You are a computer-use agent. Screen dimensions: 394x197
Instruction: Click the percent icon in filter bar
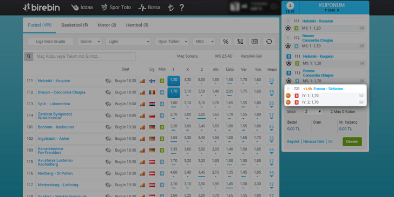point(226,42)
